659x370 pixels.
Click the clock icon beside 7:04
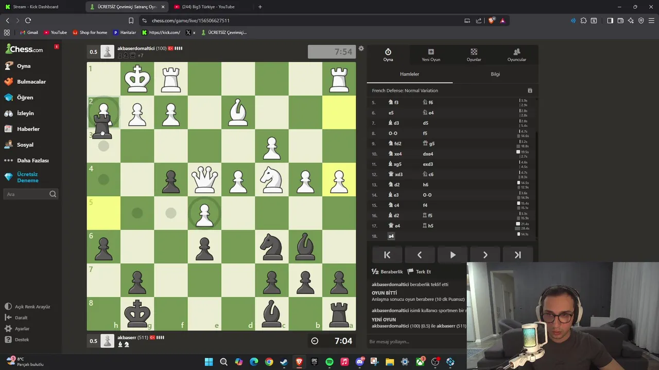coord(315,341)
